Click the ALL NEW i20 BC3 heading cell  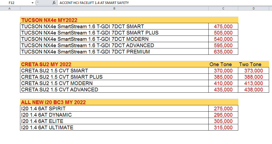(x=114, y=102)
